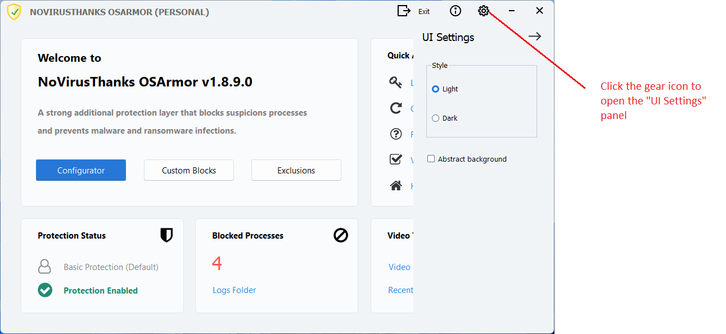
Task: Select the Dark style option
Action: 436,118
